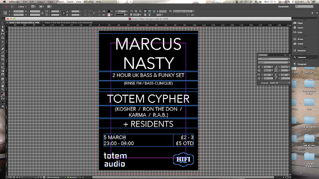The image size is (319, 179).
Task: Toggle view mode at toolbox bottom
Action: coord(2,106)
